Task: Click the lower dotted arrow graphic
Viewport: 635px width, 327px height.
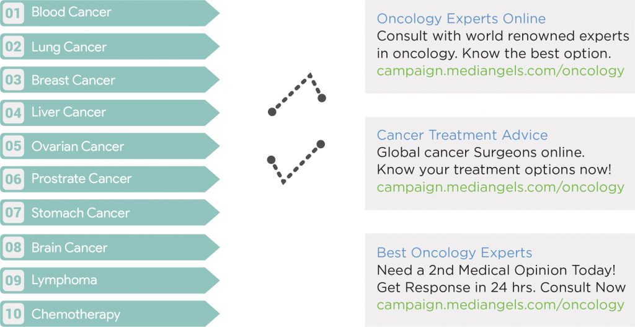Action: pyautogui.click(x=296, y=162)
